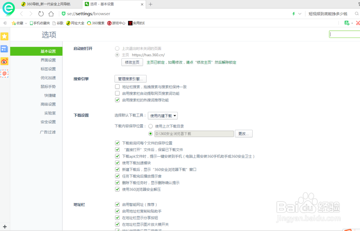Open the 使用内建下载 dropdown
Viewport: 360px width, 231px height.
click(x=163, y=116)
